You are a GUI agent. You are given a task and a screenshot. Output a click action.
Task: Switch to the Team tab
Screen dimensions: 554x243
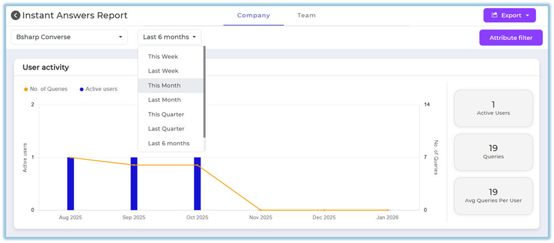[x=306, y=16]
